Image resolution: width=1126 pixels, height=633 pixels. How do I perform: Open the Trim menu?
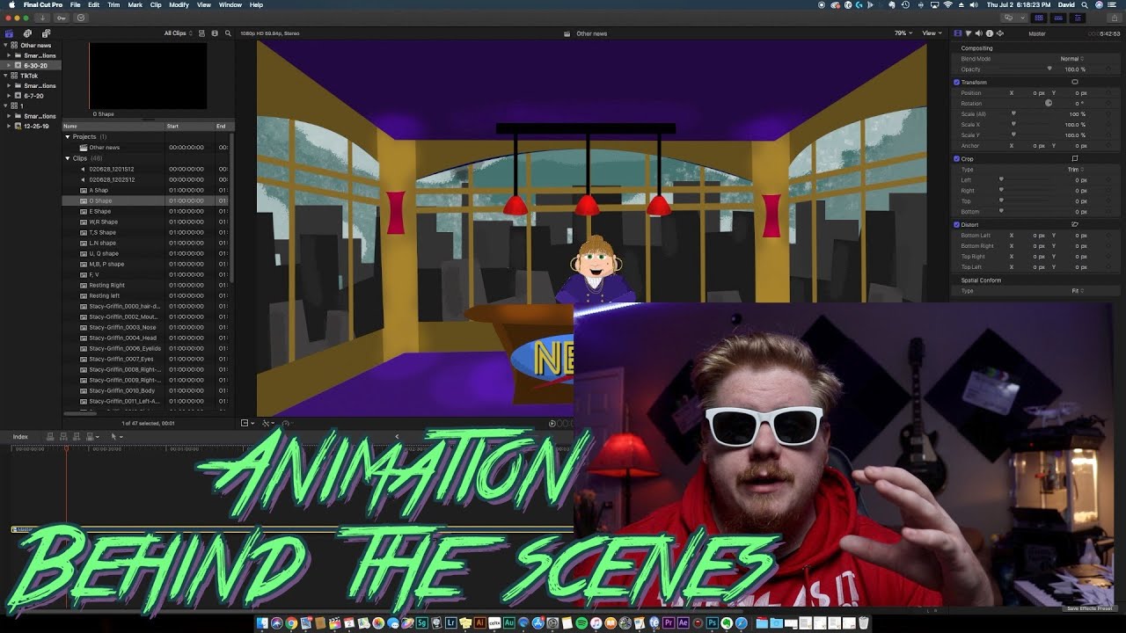point(113,4)
